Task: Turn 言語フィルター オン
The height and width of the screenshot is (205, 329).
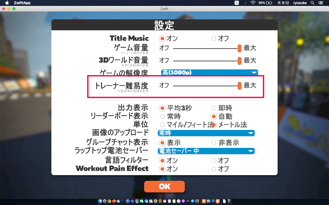Action: [162, 161]
